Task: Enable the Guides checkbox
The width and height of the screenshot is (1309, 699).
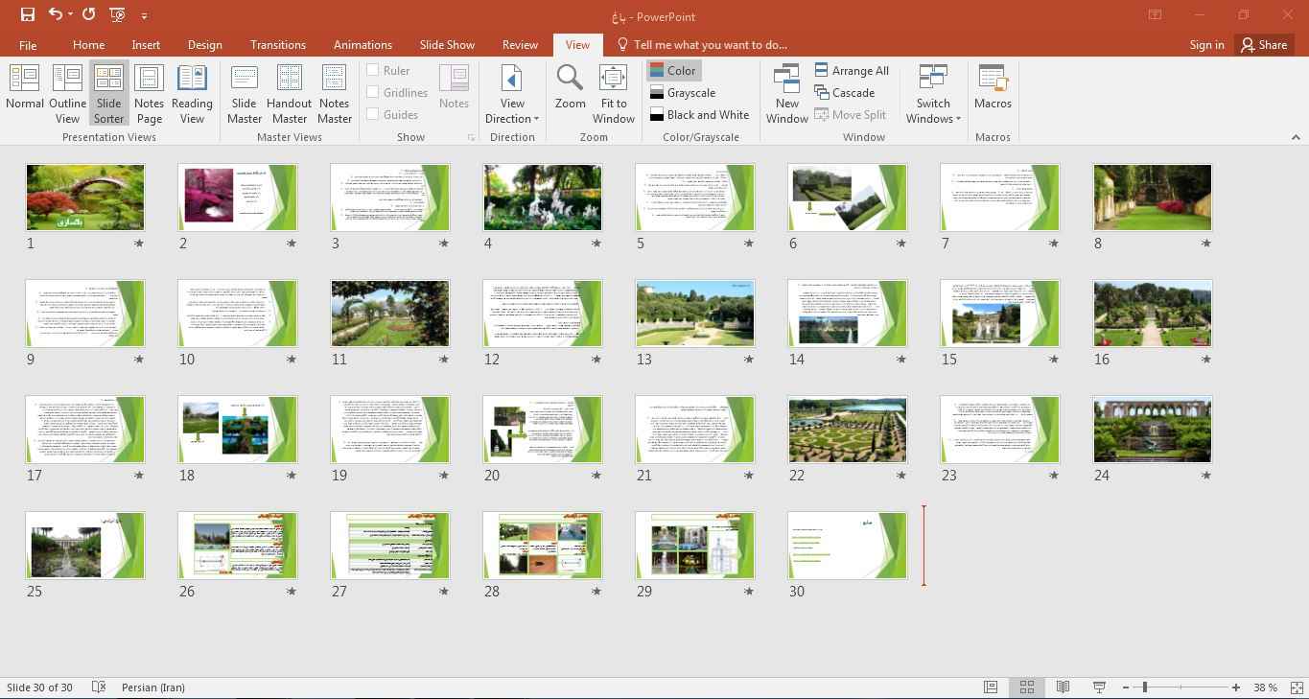Action: pos(373,114)
